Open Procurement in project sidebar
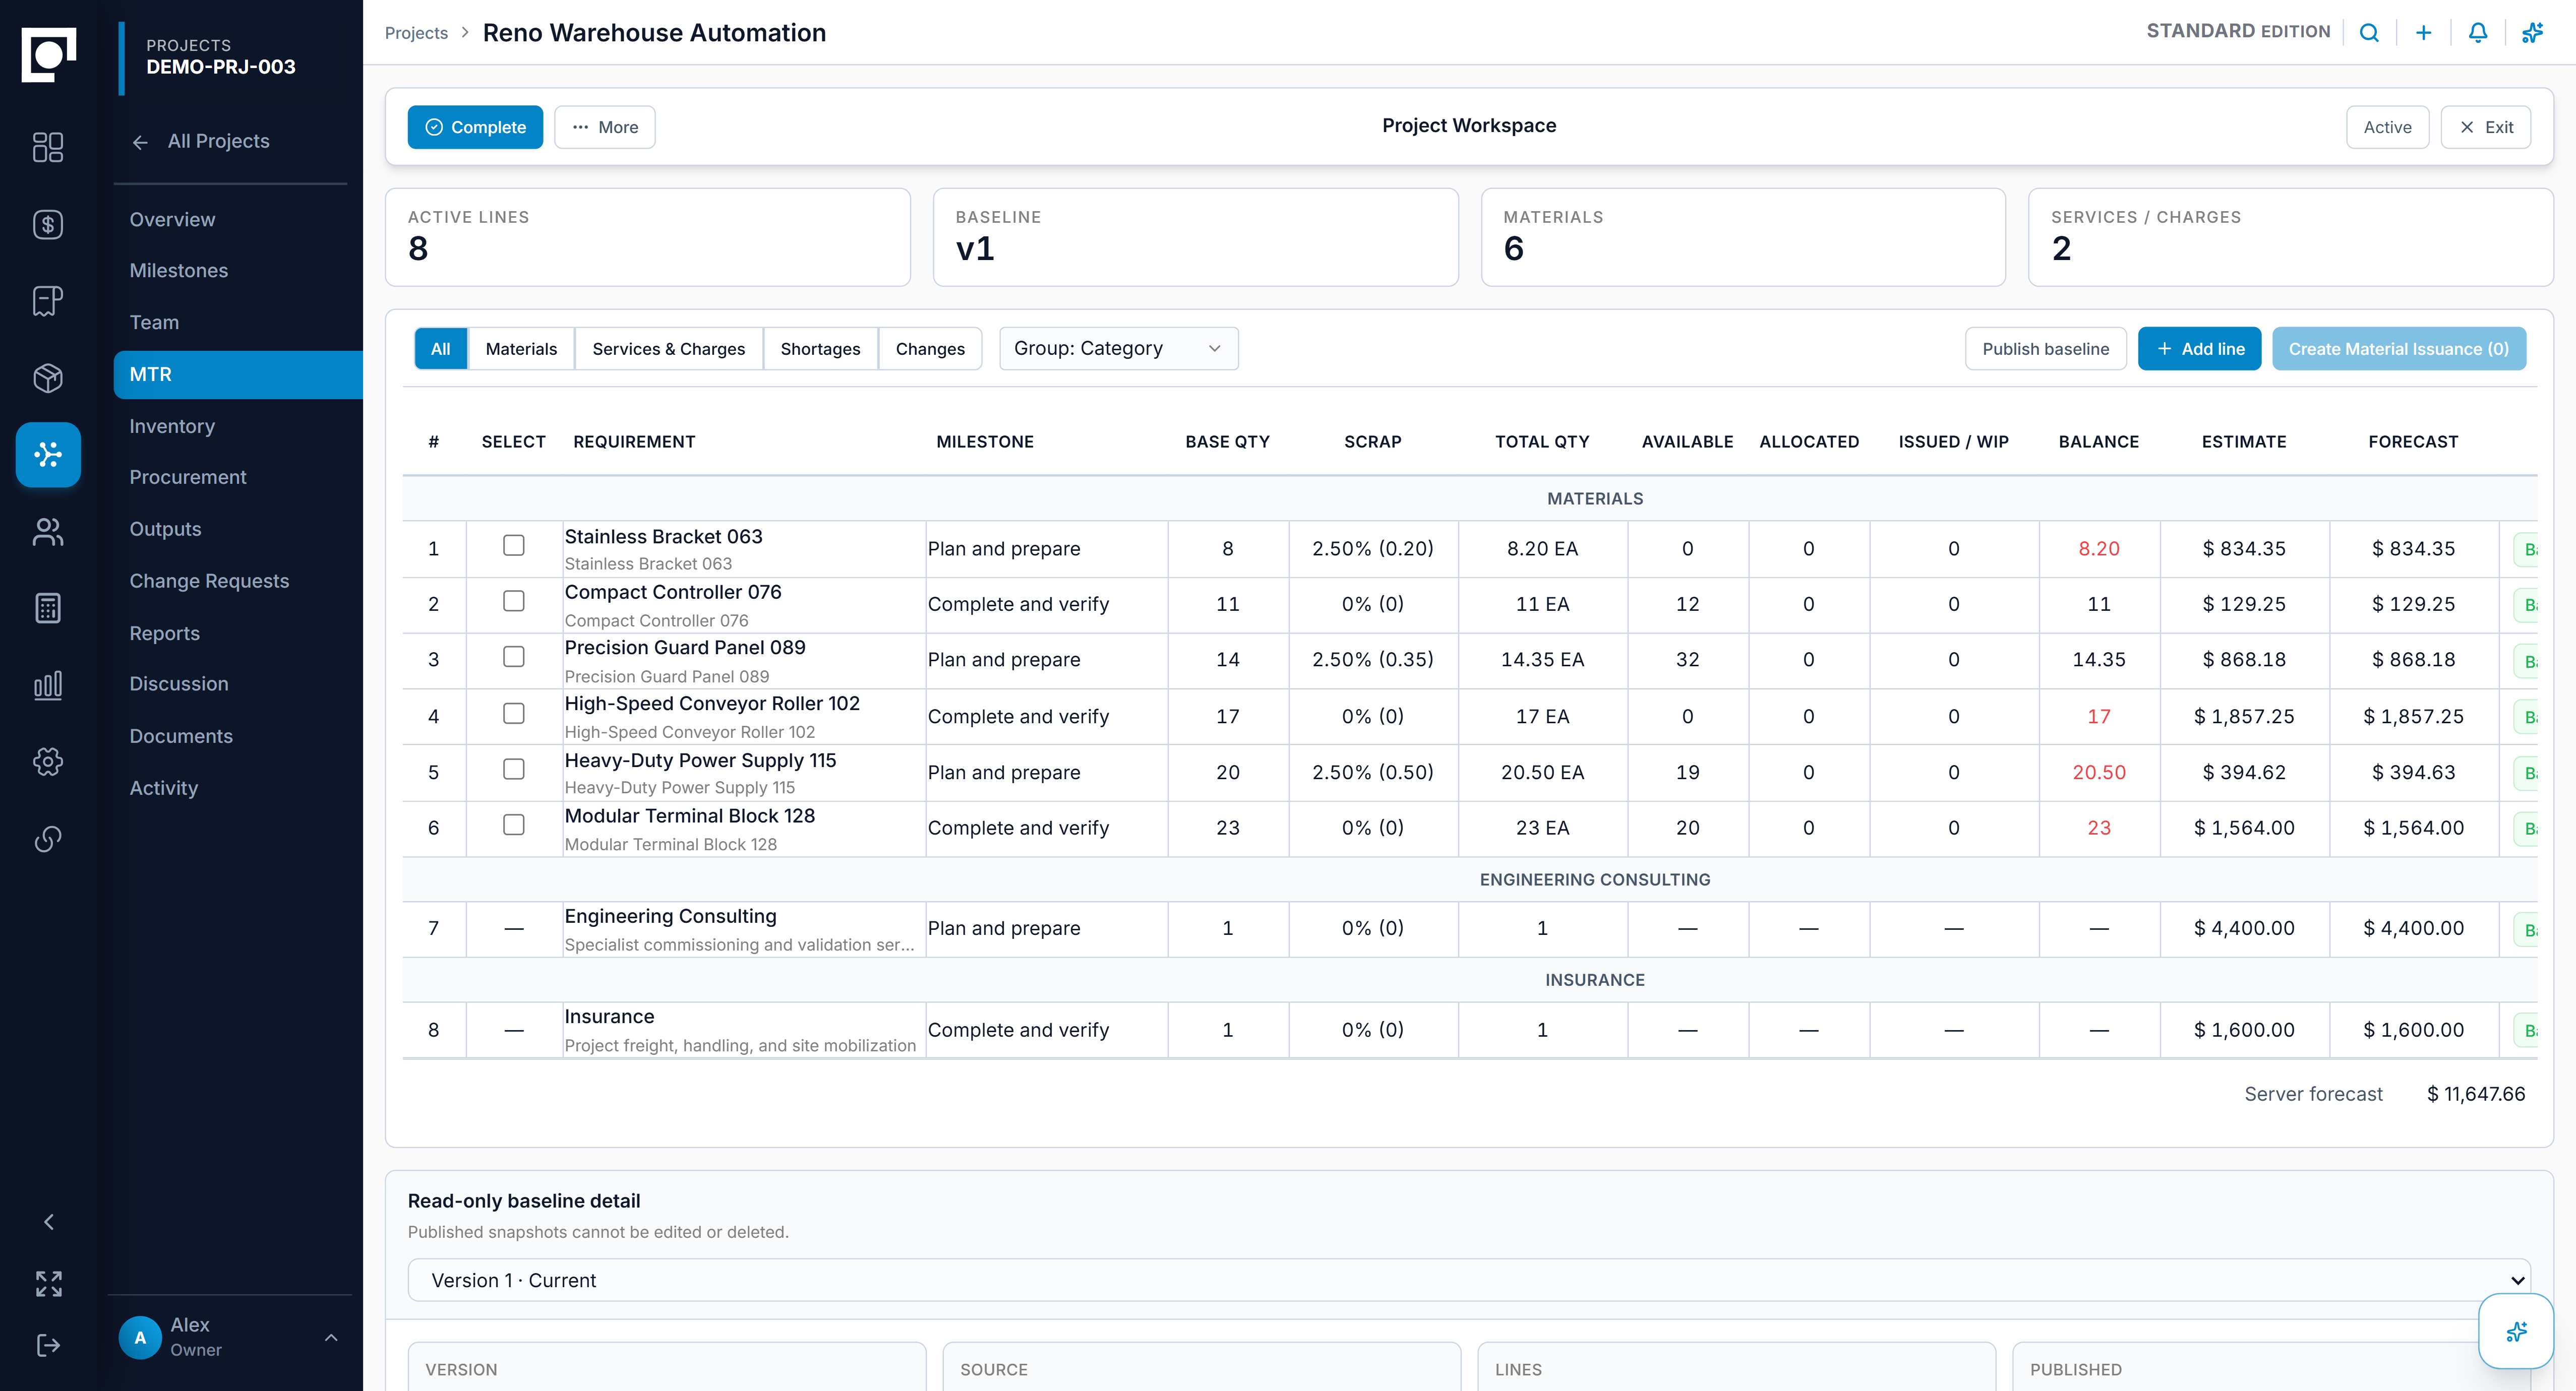The image size is (2576, 1391). click(188, 477)
